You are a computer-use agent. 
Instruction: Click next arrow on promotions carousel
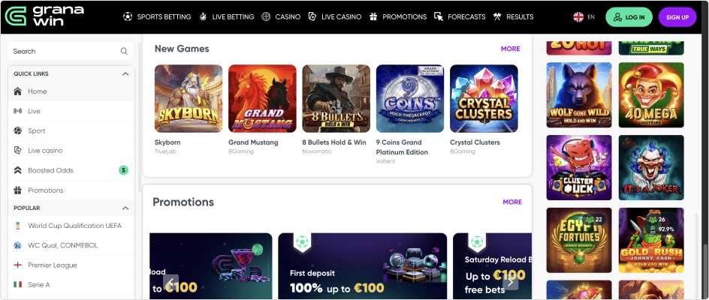[511, 282]
